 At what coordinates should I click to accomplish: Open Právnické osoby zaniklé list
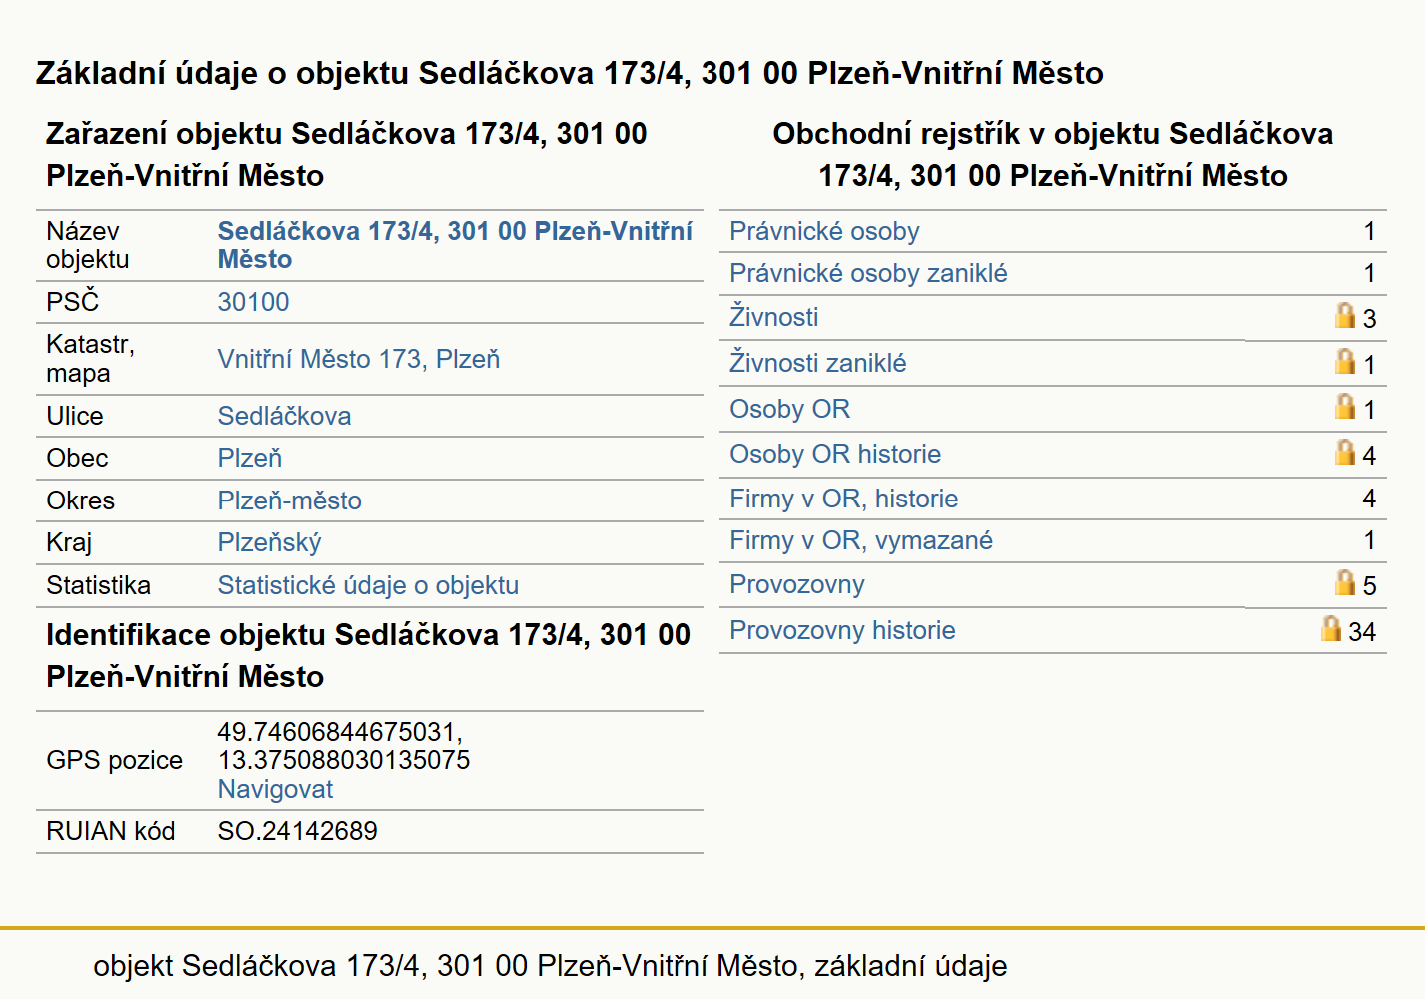point(868,273)
